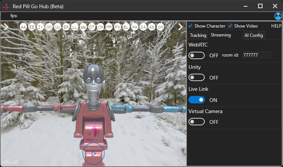Click the right chevron arrow
Image resolution: width=283 pixels, height=167 pixels.
tap(180, 27)
